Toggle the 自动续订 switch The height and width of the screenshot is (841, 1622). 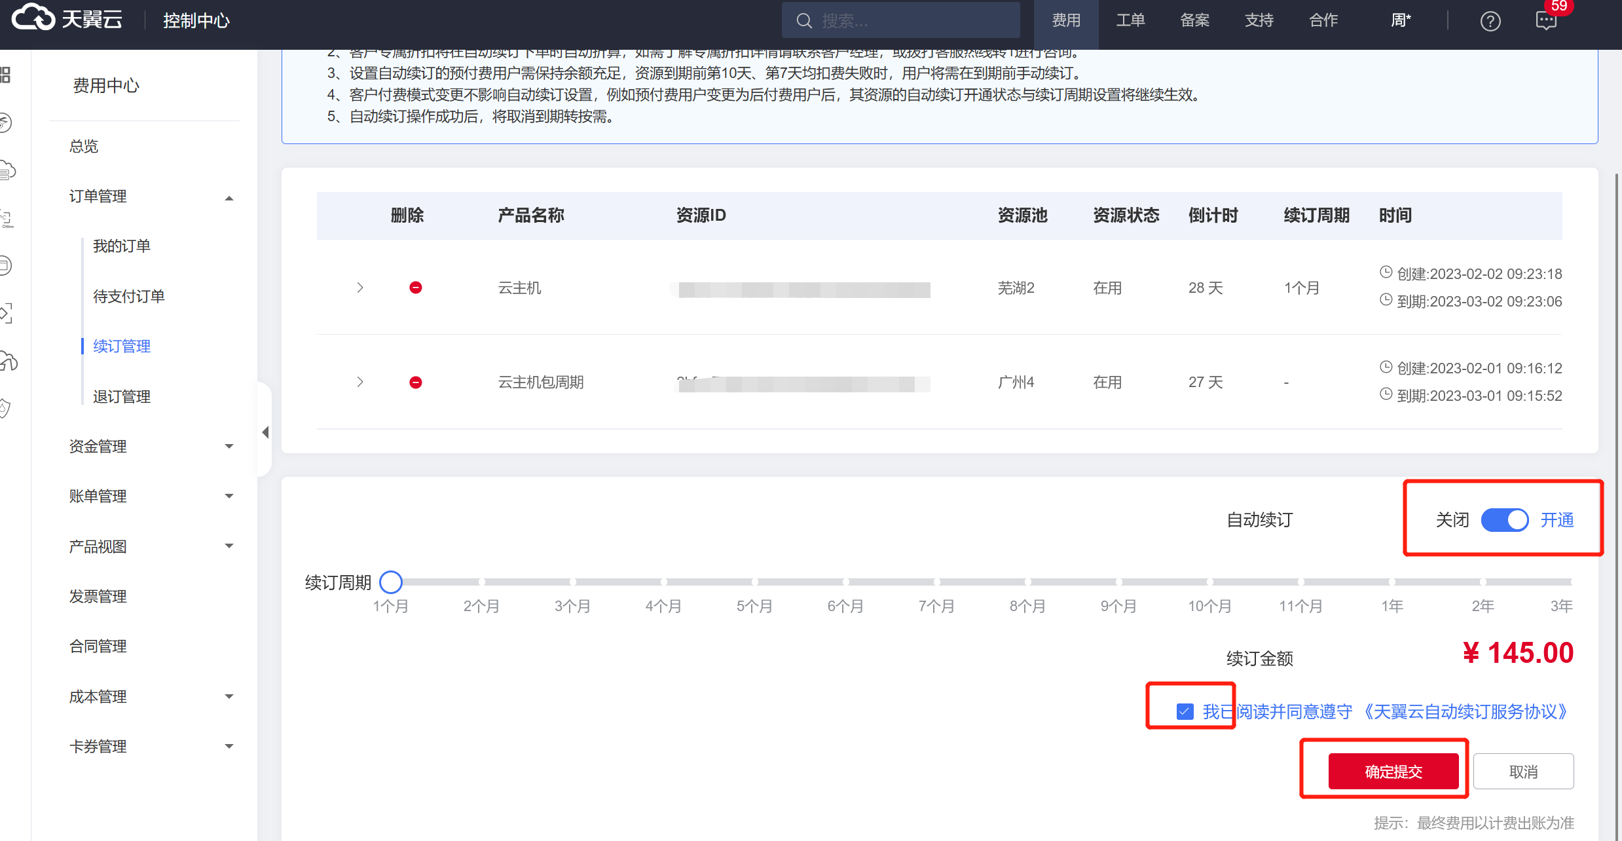pos(1504,520)
